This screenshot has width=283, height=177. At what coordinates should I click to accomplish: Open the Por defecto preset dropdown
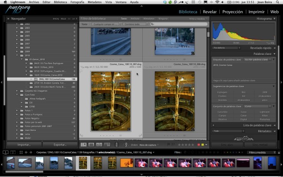(x=226, y=48)
